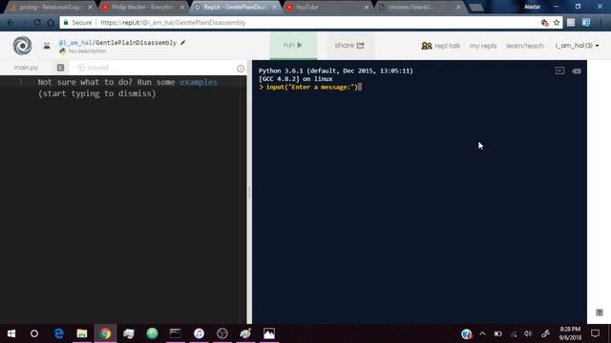This screenshot has height=343, width=611.
Task: Open a new browser tab
Action: point(476,8)
